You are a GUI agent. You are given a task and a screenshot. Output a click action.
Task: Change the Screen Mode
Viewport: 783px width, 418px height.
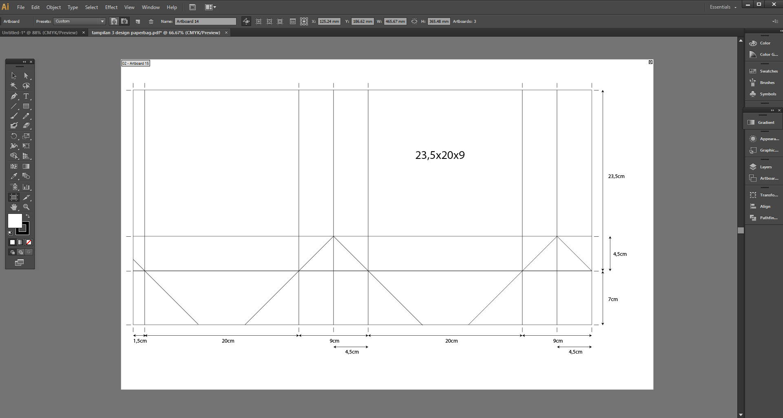19,263
